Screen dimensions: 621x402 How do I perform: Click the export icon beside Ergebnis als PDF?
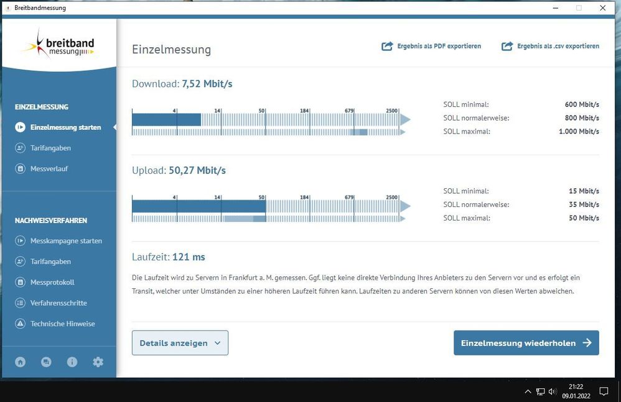pyautogui.click(x=387, y=46)
